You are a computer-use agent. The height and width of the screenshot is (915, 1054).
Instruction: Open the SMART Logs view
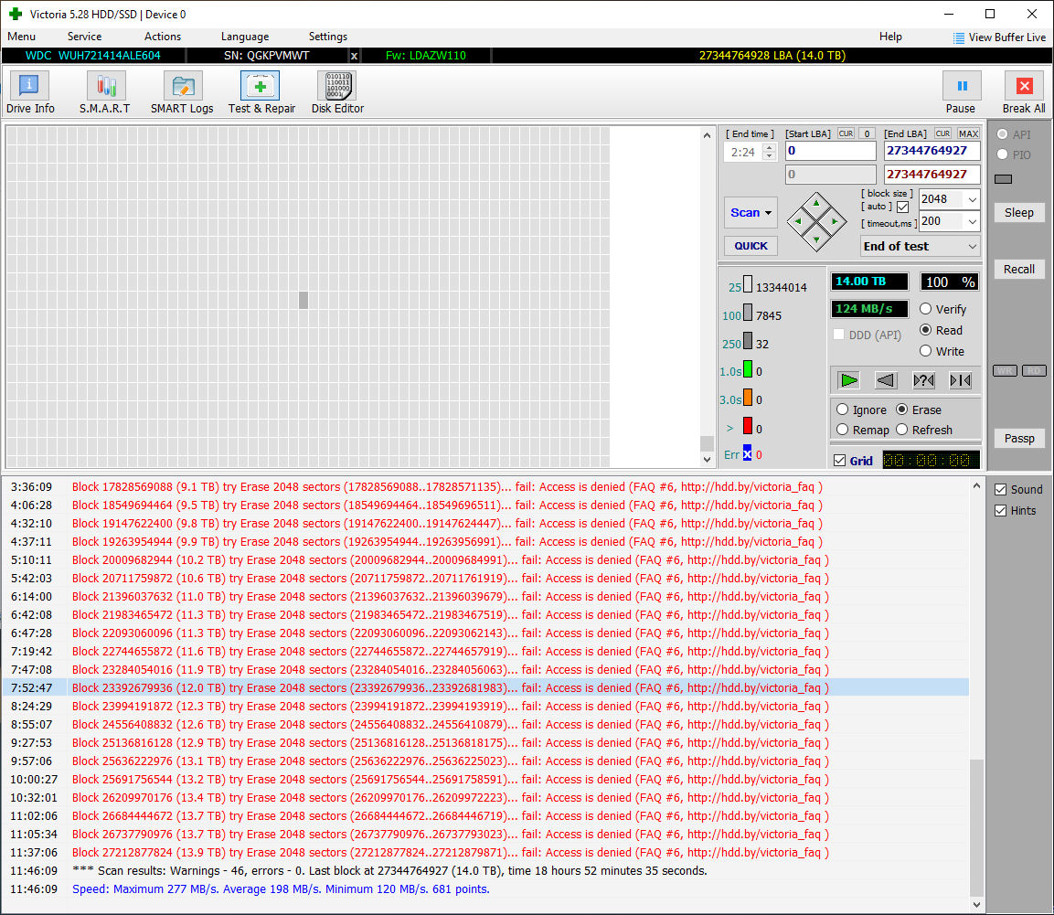[x=182, y=93]
